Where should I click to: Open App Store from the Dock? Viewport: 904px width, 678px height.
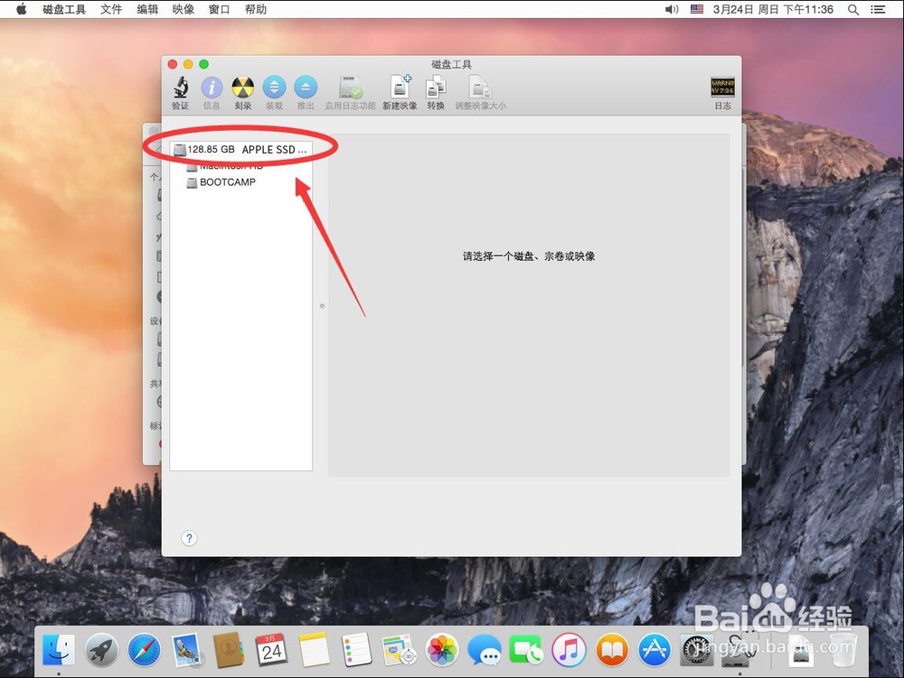(654, 650)
